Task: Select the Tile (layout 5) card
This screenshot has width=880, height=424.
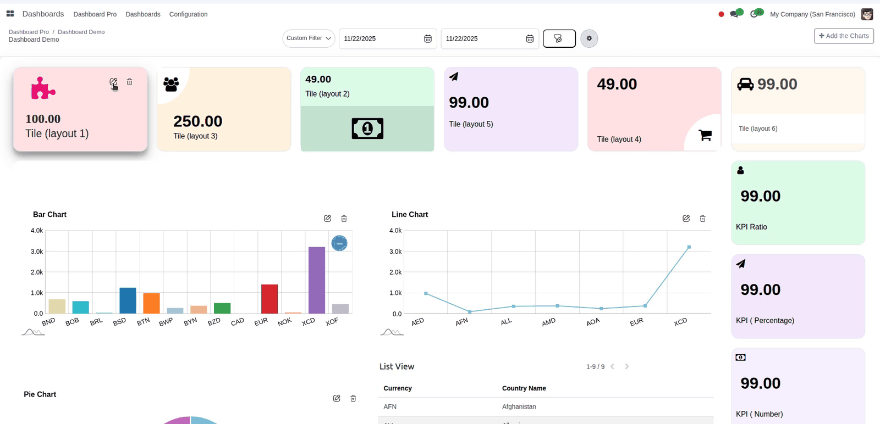Action: tap(511, 109)
